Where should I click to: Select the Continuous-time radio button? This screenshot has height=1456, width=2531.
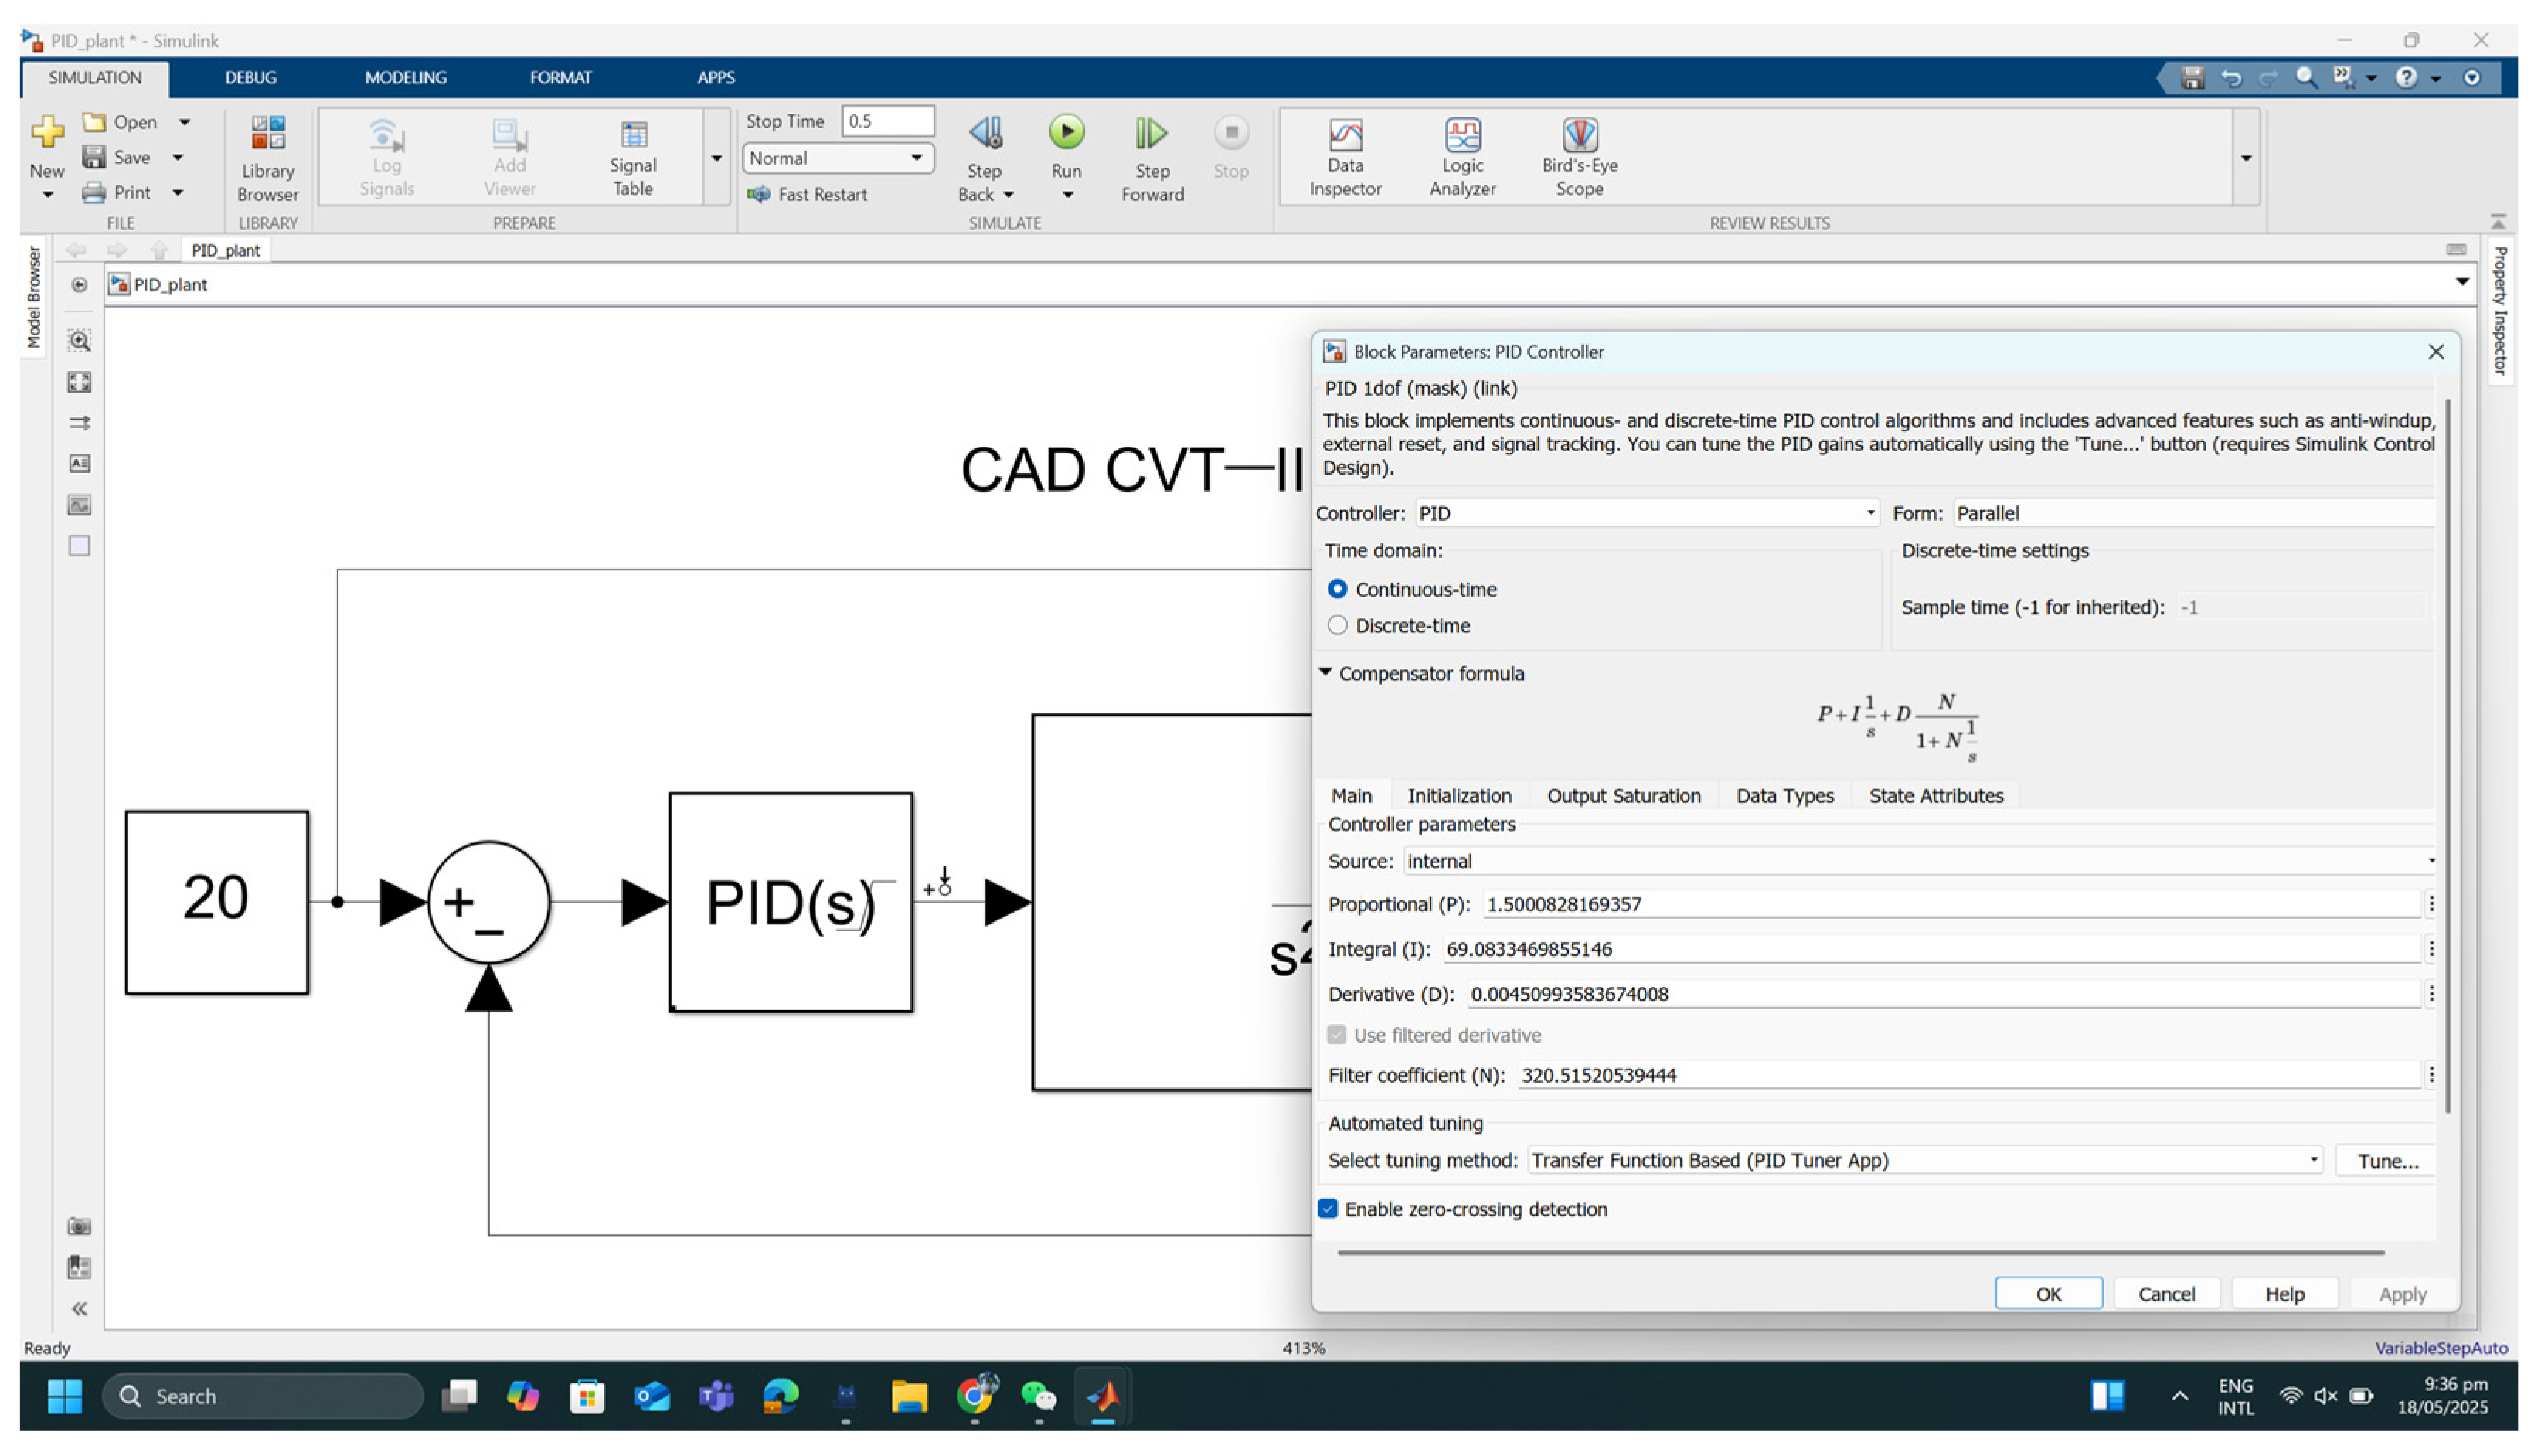1337,589
